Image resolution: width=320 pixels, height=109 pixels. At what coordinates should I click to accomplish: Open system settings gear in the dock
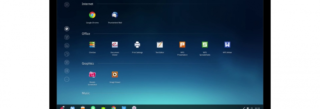pyautogui.click(x=134, y=108)
